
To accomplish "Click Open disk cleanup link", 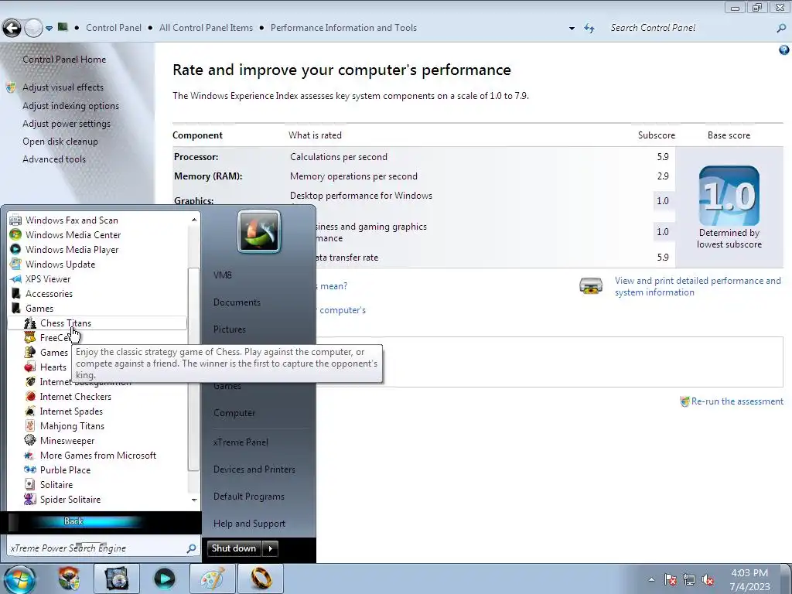I will [x=60, y=142].
